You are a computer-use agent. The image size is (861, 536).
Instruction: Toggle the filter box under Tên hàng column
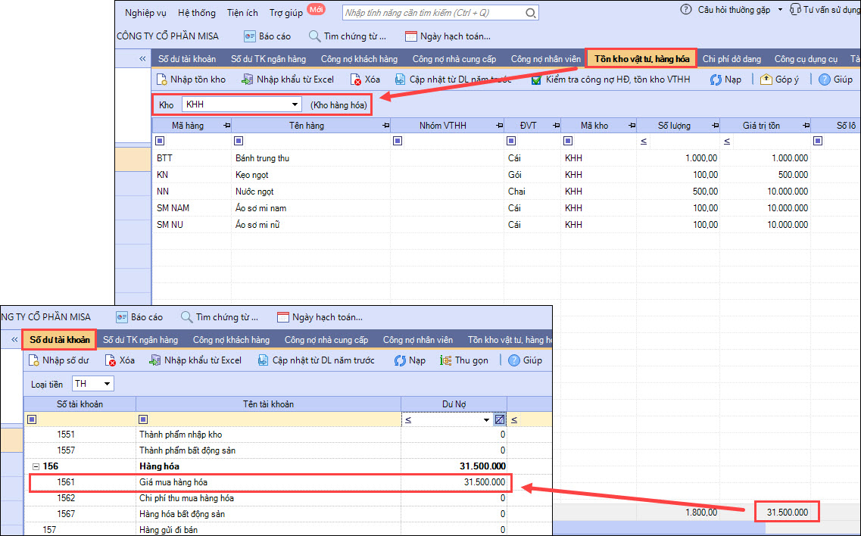(x=239, y=141)
